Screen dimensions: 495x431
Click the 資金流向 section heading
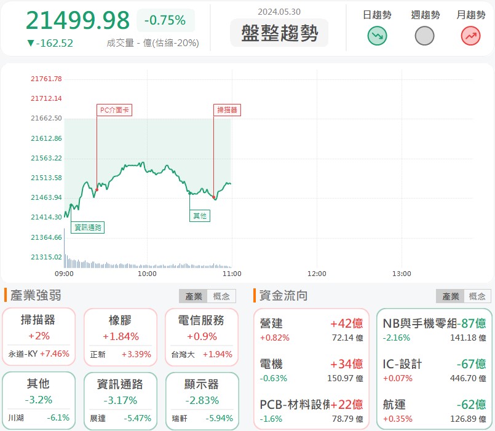tap(283, 296)
